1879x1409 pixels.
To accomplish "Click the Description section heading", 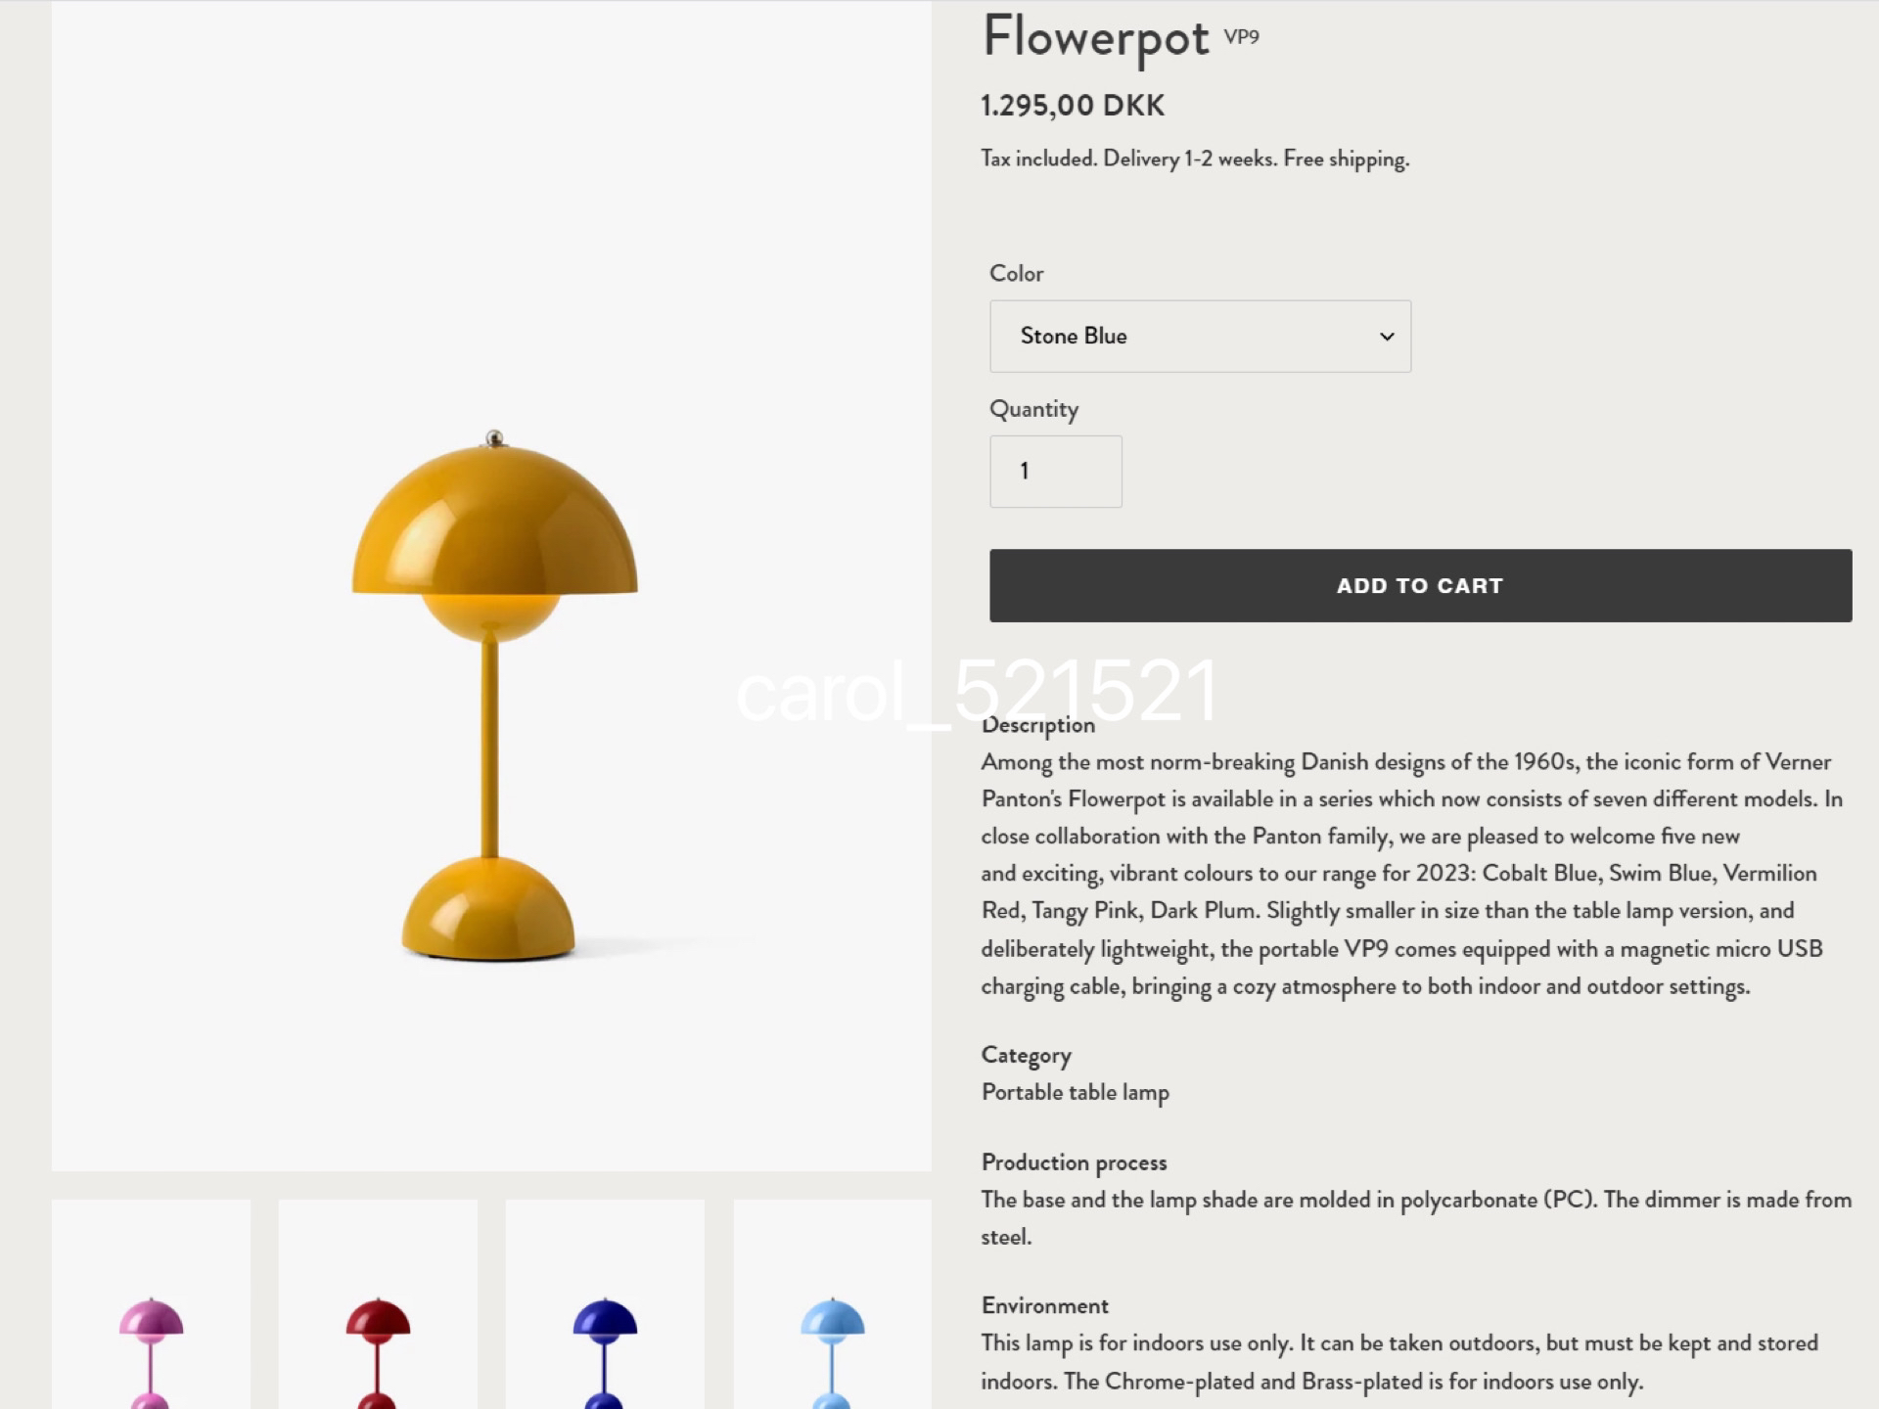I will (1037, 725).
